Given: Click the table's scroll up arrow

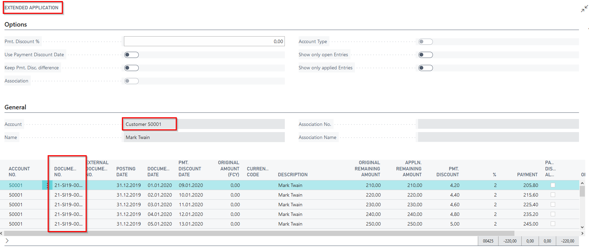Looking at the screenshot, I should coord(582,183).
